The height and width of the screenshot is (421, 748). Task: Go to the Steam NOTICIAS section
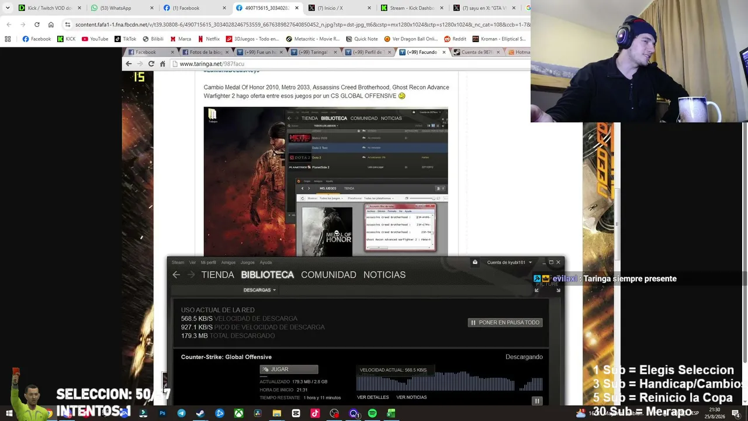click(x=385, y=275)
